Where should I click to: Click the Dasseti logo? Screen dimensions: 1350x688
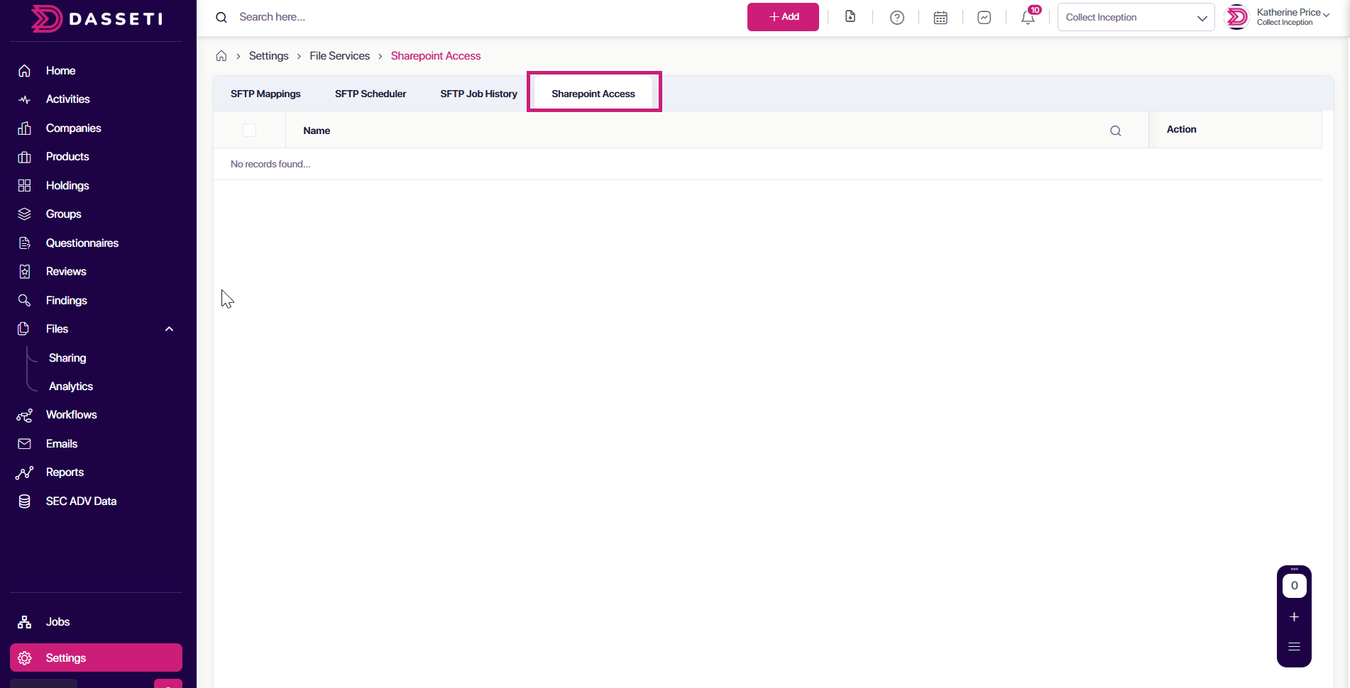tap(97, 18)
